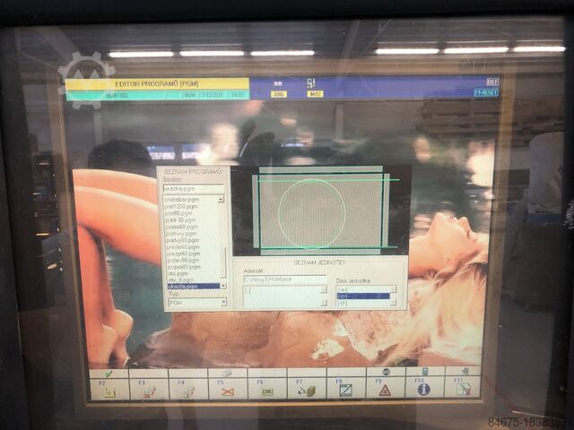Open the F10 info icon

pos(423,389)
